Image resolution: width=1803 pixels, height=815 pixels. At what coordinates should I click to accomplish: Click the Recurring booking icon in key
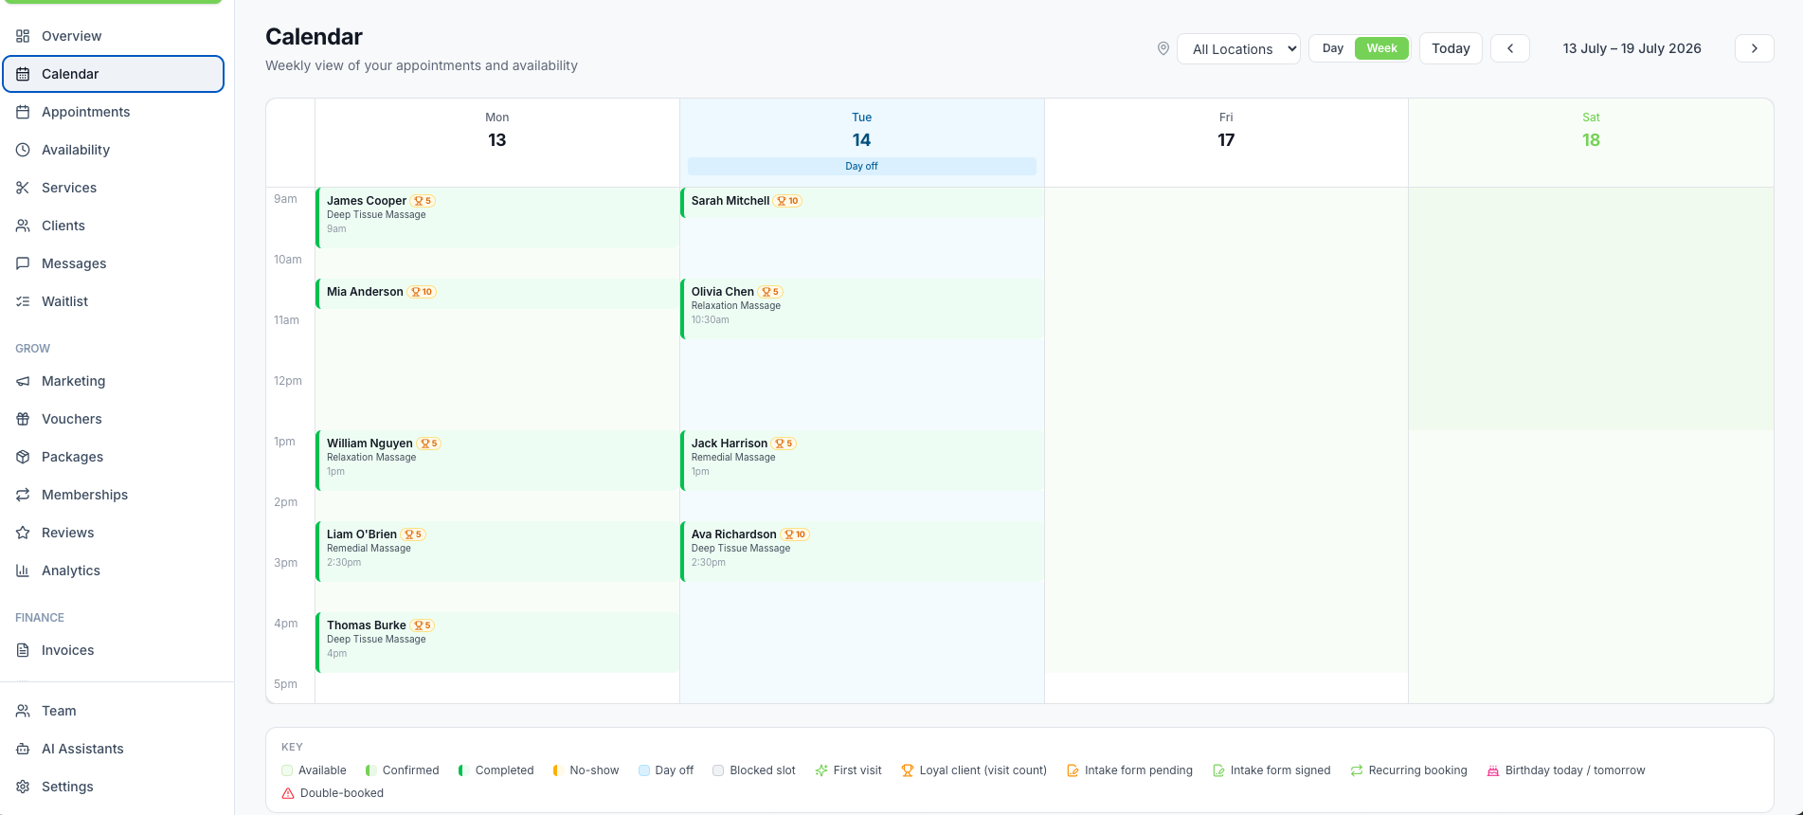pos(1357,770)
